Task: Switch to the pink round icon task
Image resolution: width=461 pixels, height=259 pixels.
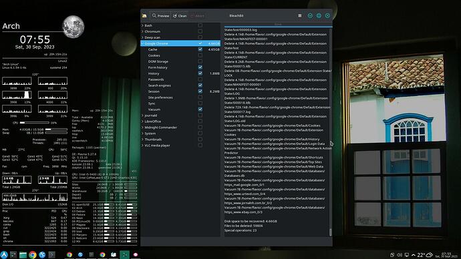Action: coord(136,254)
